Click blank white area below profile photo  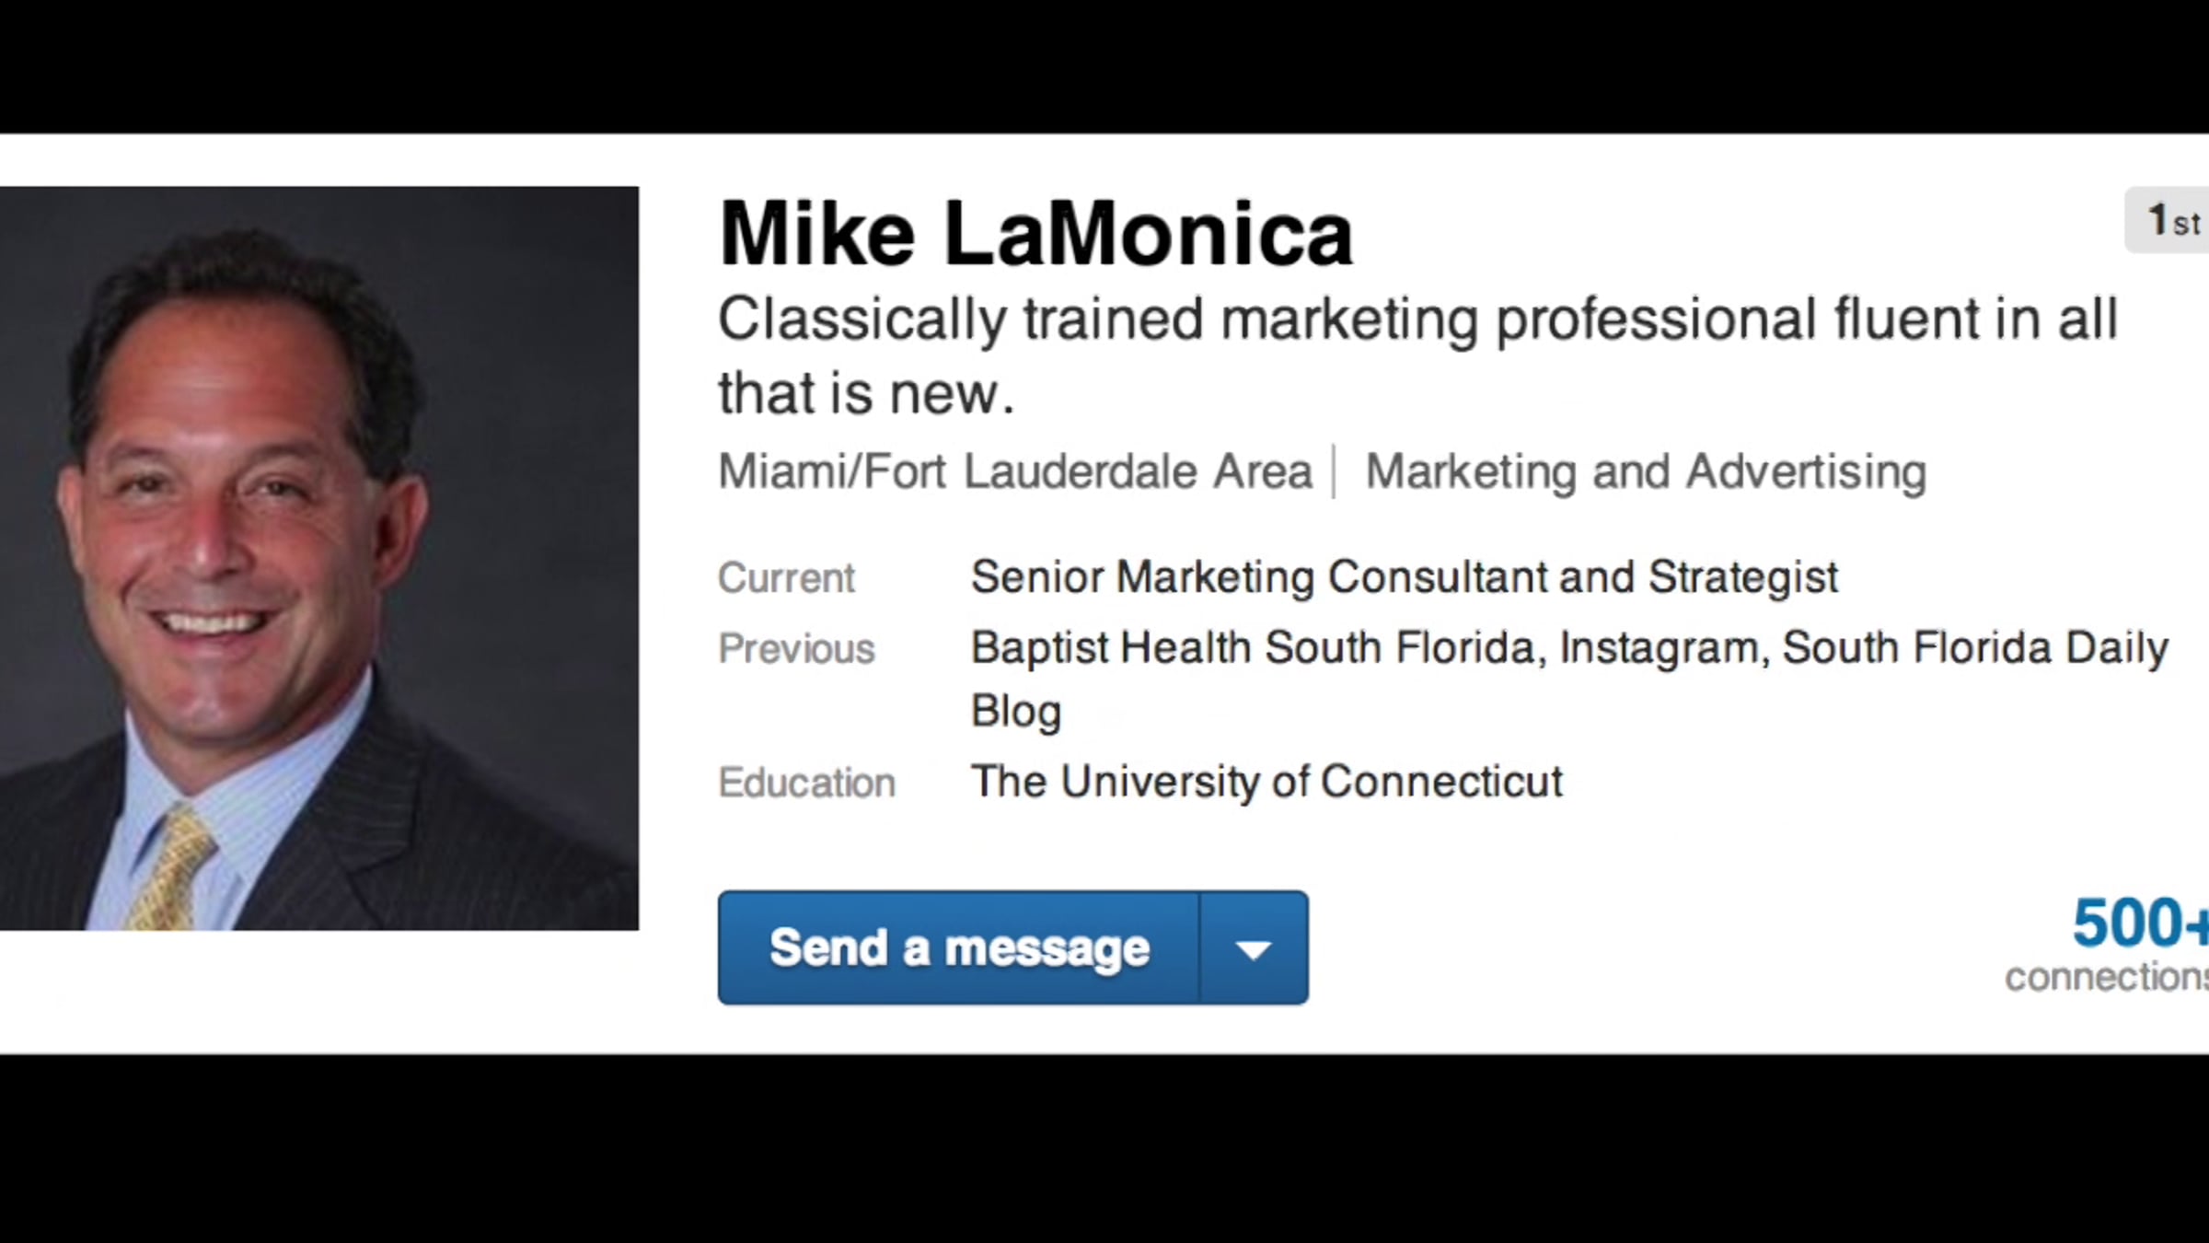318,993
